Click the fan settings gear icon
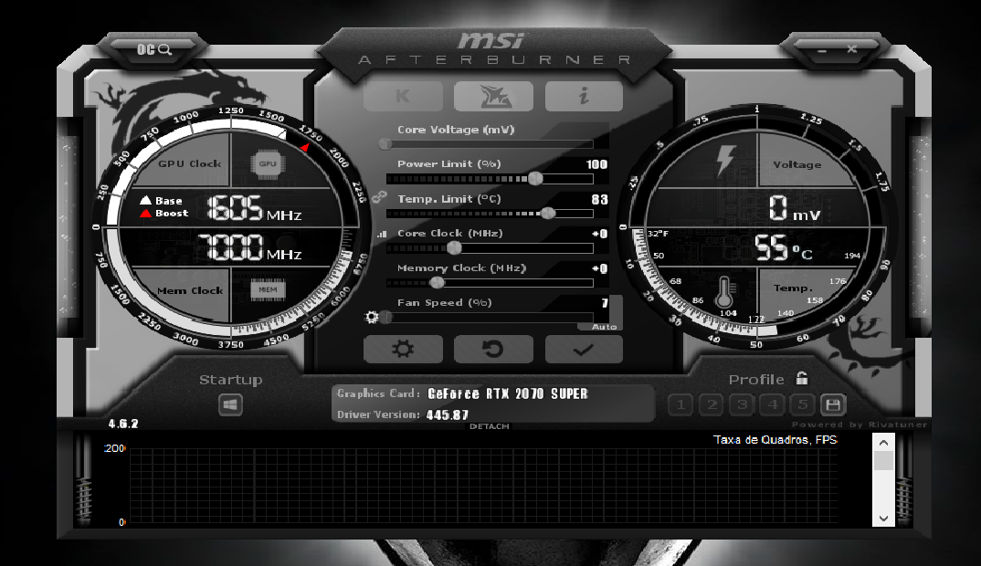Screen dimensions: 981x566 [x=373, y=317]
